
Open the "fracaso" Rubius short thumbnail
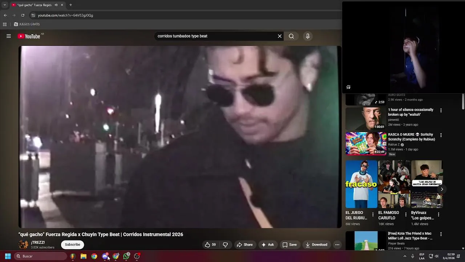coord(361,184)
